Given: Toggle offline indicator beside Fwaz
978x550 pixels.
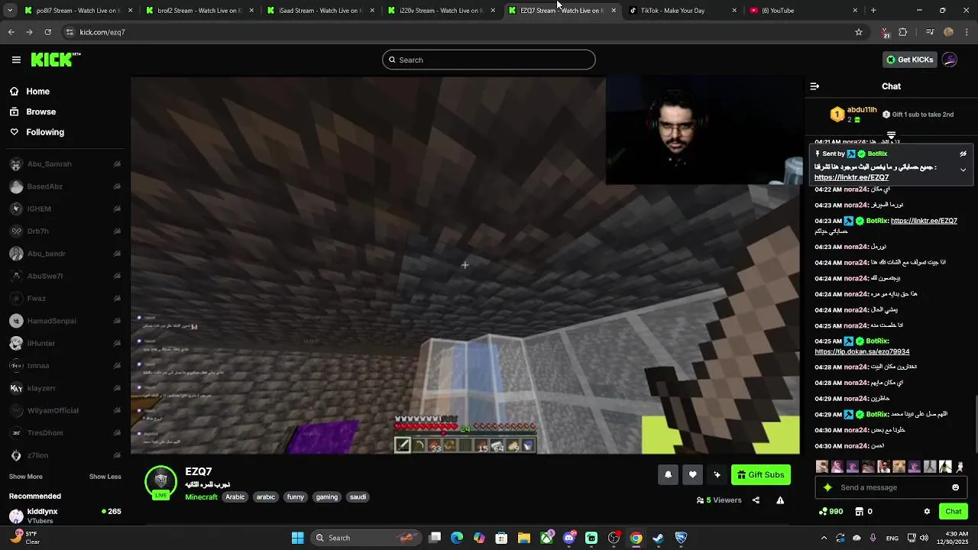Looking at the screenshot, I should point(117,299).
